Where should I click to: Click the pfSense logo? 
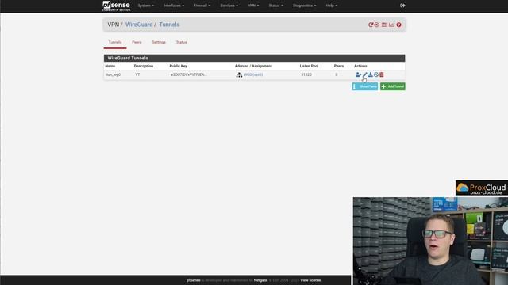point(117,6)
